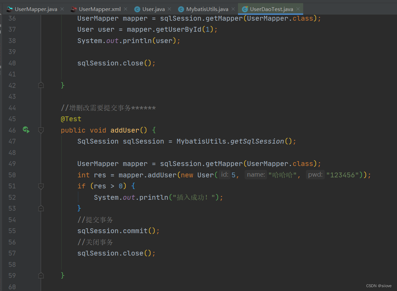
Task: Click the UserDaoTest.java class icon in tab
Action: pos(245,9)
